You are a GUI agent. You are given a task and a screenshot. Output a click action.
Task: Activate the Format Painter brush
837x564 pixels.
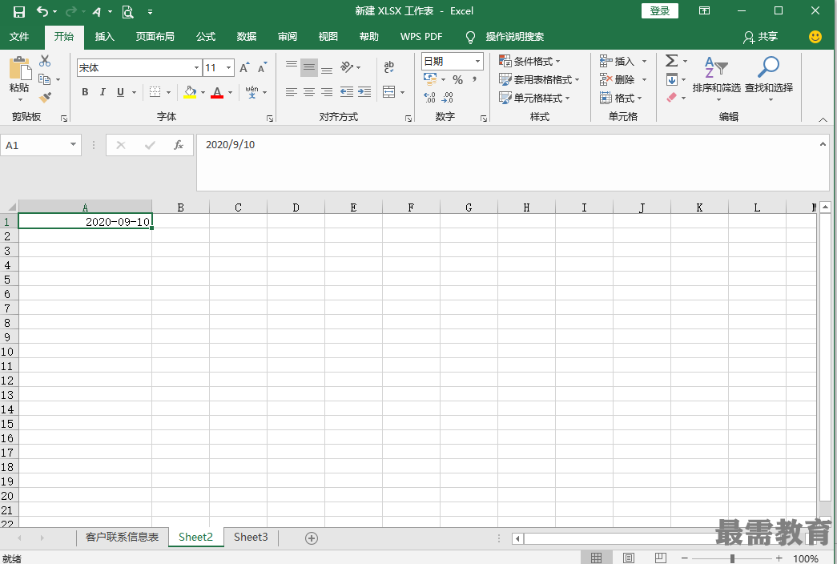[x=45, y=97]
